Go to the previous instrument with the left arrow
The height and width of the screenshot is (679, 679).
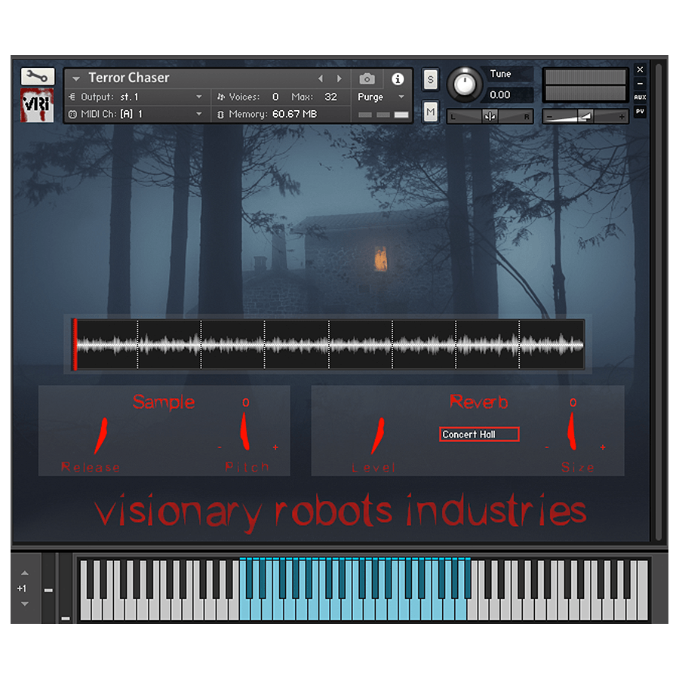(x=321, y=78)
